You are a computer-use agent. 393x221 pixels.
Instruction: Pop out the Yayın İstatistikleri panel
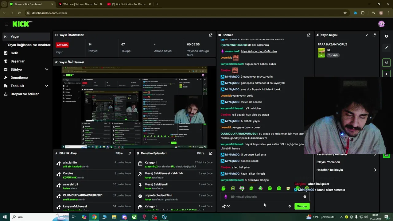211,35
